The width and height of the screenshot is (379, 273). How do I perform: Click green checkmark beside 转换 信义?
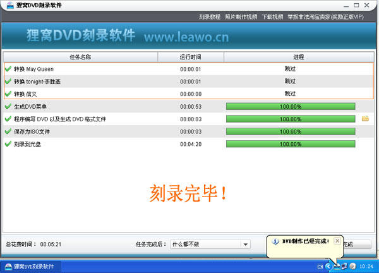8,94
